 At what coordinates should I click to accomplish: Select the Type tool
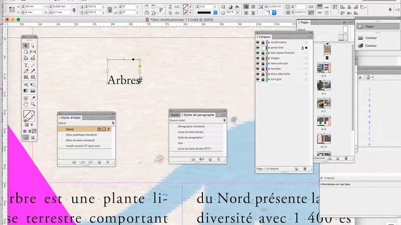pyautogui.click(x=26, y=66)
